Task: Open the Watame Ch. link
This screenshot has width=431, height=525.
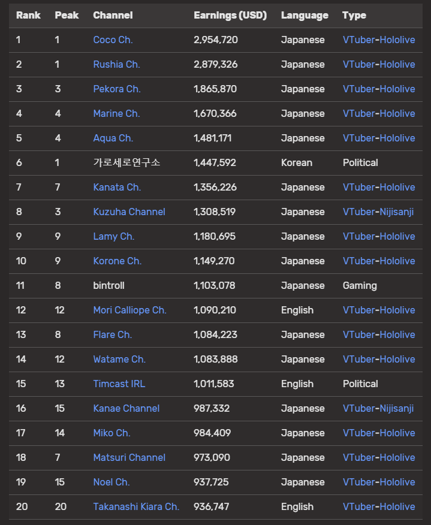Action: click(119, 359)
